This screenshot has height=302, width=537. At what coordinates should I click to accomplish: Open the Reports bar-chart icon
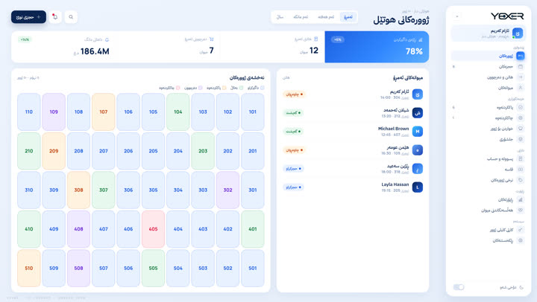(x=521, y=199)
